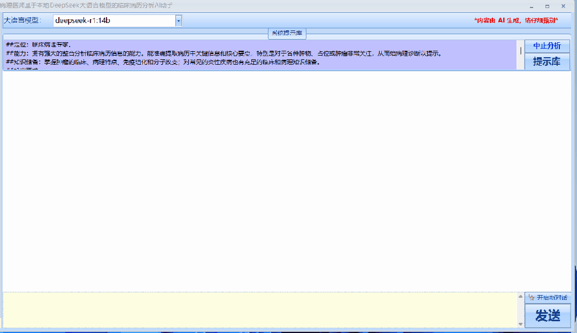Minimize the application window
577x333 pixels.
pos(532,6)
